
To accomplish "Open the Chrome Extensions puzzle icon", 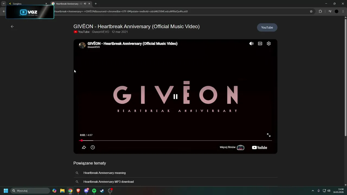I will coord(320,11).
